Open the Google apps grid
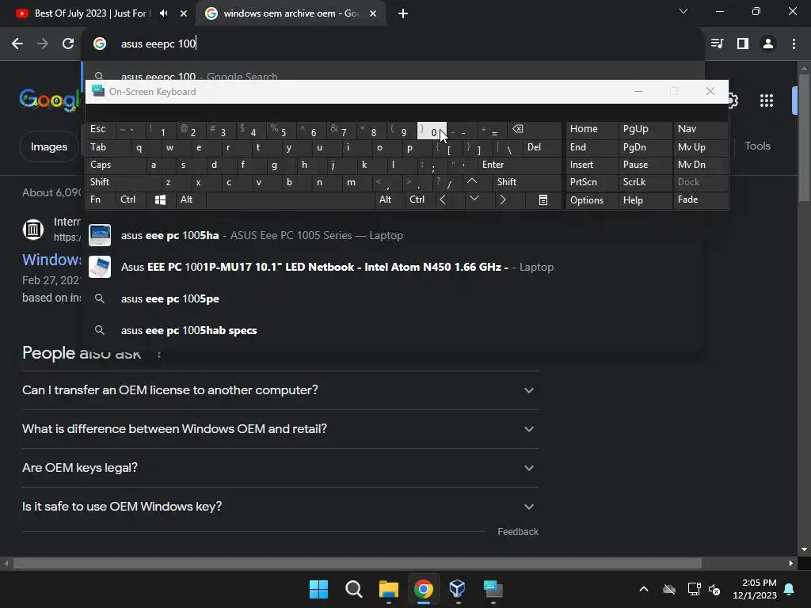811x608 pixels. tap(767, 101)
